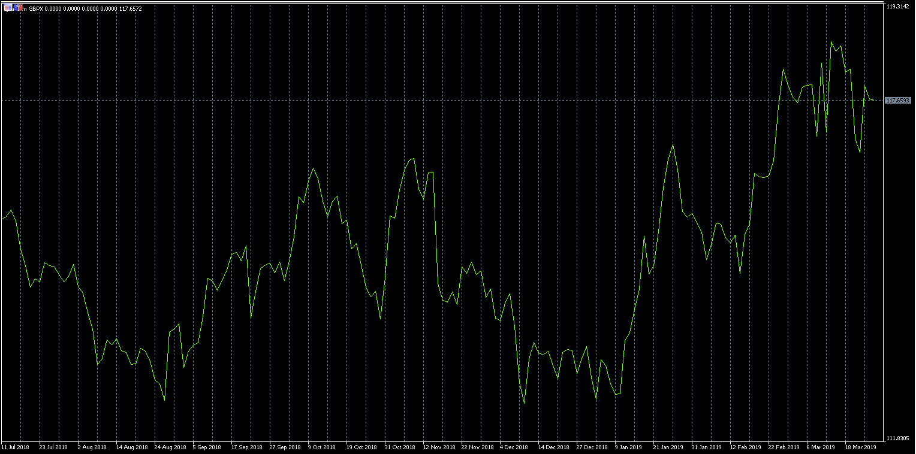Click the 117.6572 value in chart header

[130, 8]
